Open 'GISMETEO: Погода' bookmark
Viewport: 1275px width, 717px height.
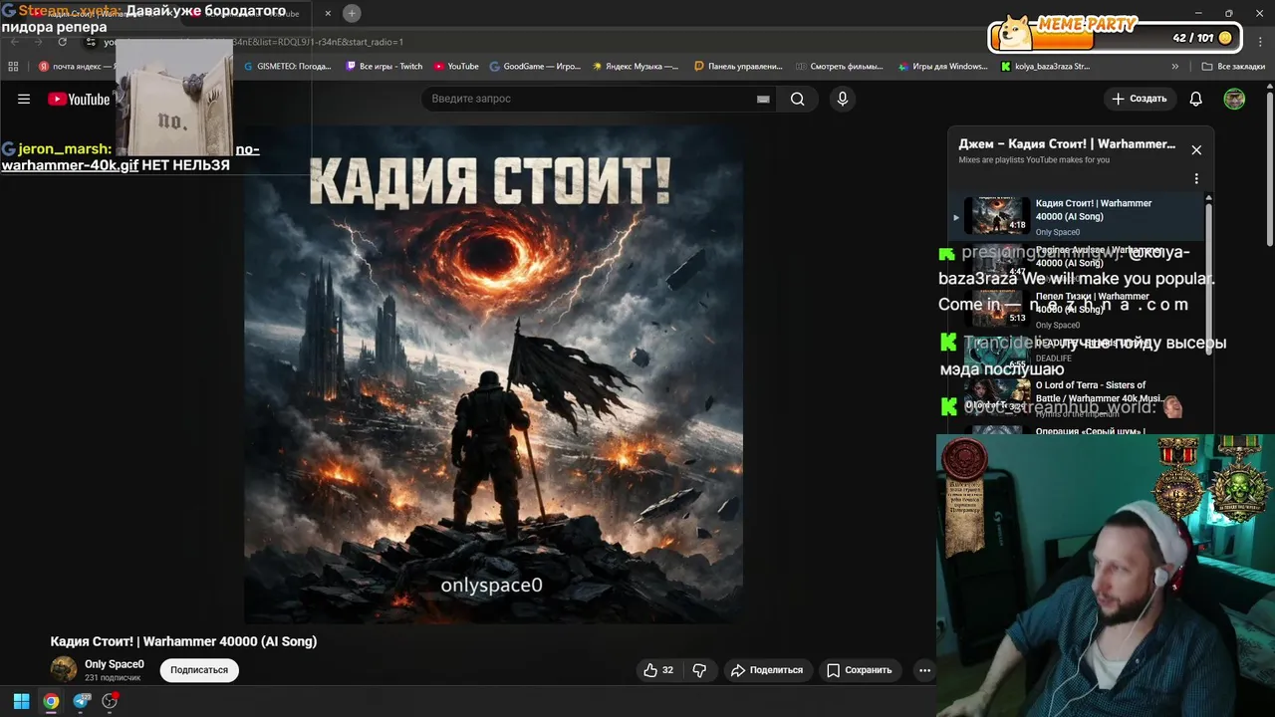pyautogui.click(x=288, y=67)
